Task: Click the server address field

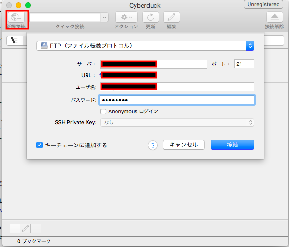Action: pos(154,64)
